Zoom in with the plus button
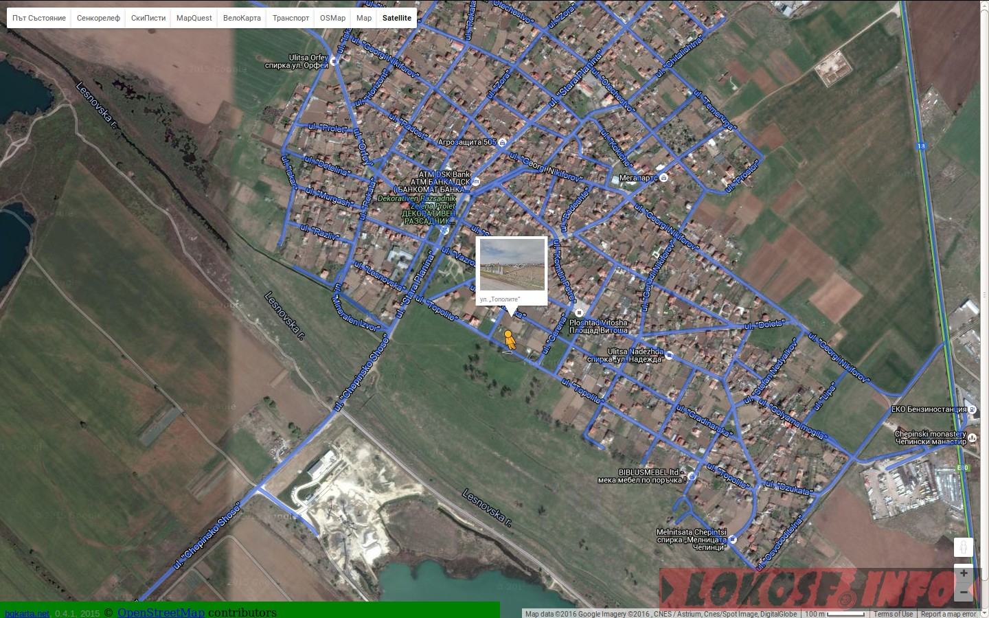 pos(963,573)
